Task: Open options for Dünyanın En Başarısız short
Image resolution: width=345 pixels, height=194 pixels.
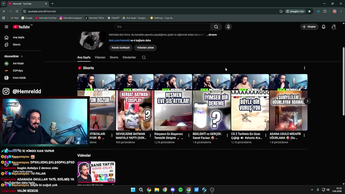Action: [189, 135]
